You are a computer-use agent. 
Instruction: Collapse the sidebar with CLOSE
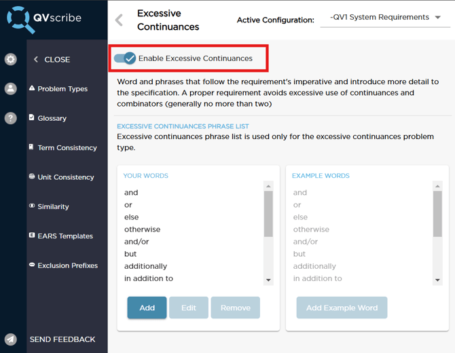click(x=52, y=60)
